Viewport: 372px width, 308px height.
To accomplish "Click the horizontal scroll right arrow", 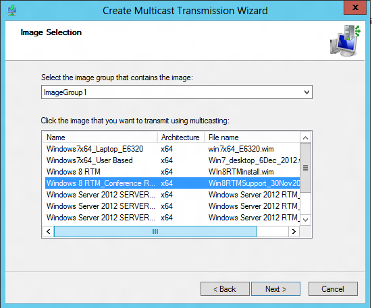I will 294,231.
